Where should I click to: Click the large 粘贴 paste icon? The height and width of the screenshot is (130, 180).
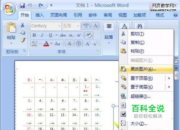coord(11,28)
